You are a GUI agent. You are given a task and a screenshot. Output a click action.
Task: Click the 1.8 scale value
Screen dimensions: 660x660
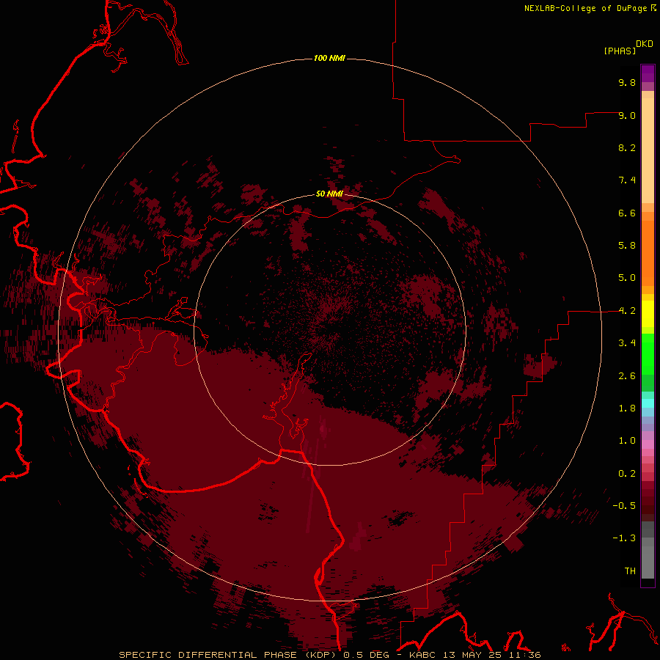(x=627, y=408)
